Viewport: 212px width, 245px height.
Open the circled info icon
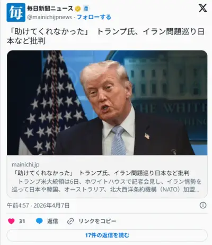pos(203,205)
